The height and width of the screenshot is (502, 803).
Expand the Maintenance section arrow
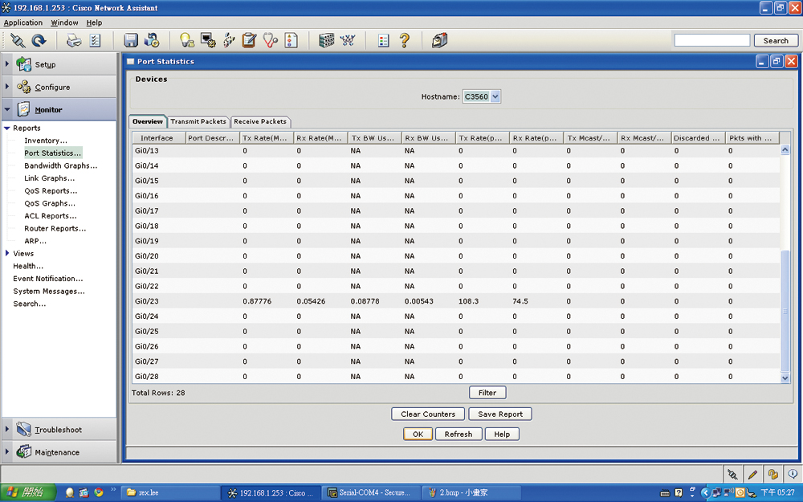coord(7,451)
